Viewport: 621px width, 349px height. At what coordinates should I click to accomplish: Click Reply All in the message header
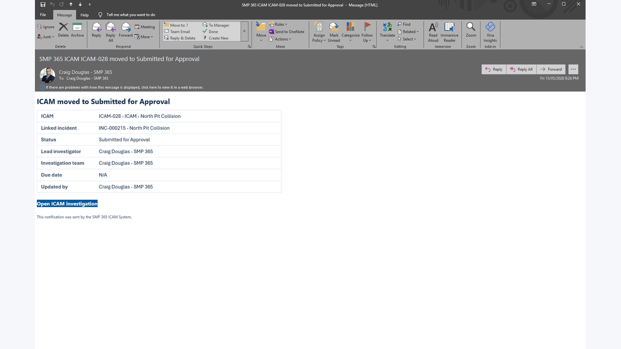tap(522, 69)
